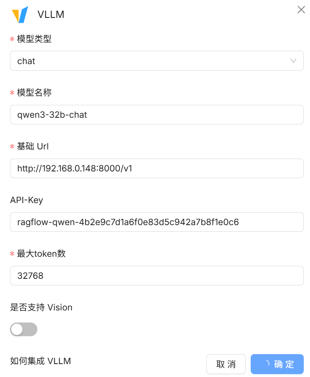Confirm with the 确定 button
This screenshot has width=310, height=377.
(x=277, y=364)
